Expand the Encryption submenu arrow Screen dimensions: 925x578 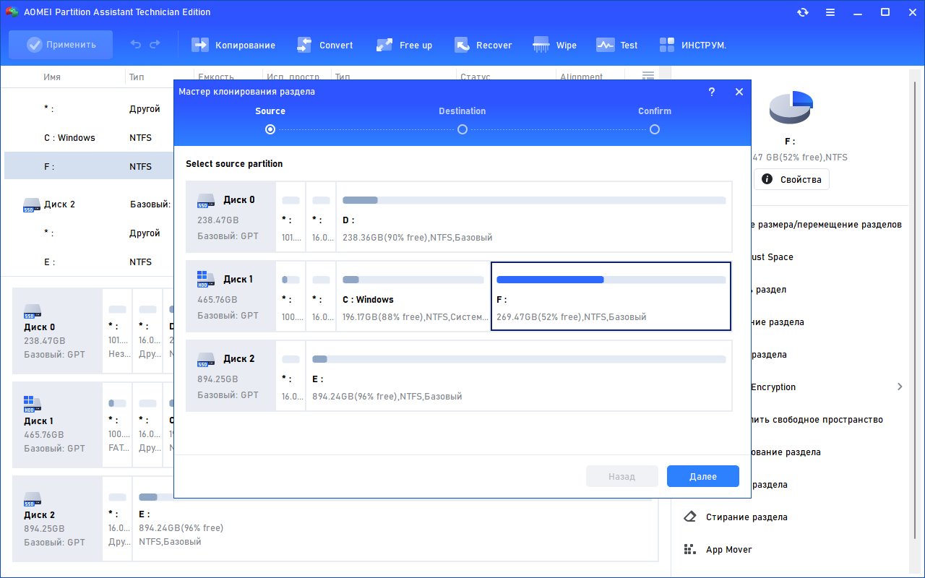(900, 387)
